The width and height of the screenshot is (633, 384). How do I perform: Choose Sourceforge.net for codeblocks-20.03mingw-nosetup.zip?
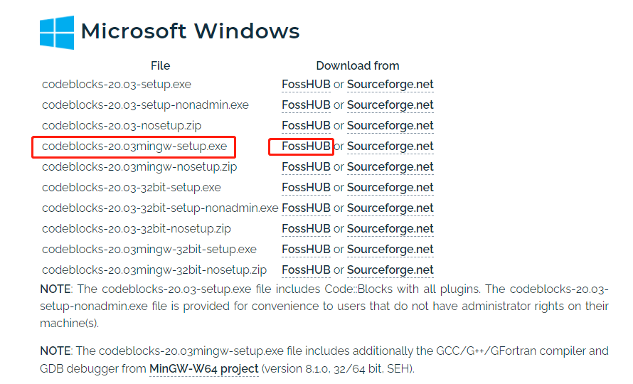390,167
